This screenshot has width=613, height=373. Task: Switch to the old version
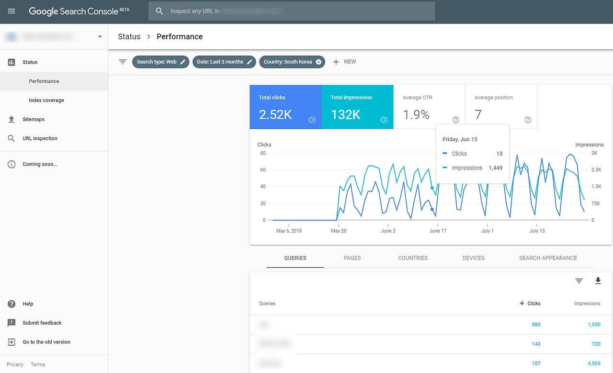tap(46, 342)
